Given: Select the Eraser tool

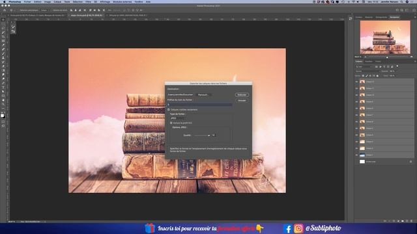Looking at the screenshot, I should (x=3, y=66).
